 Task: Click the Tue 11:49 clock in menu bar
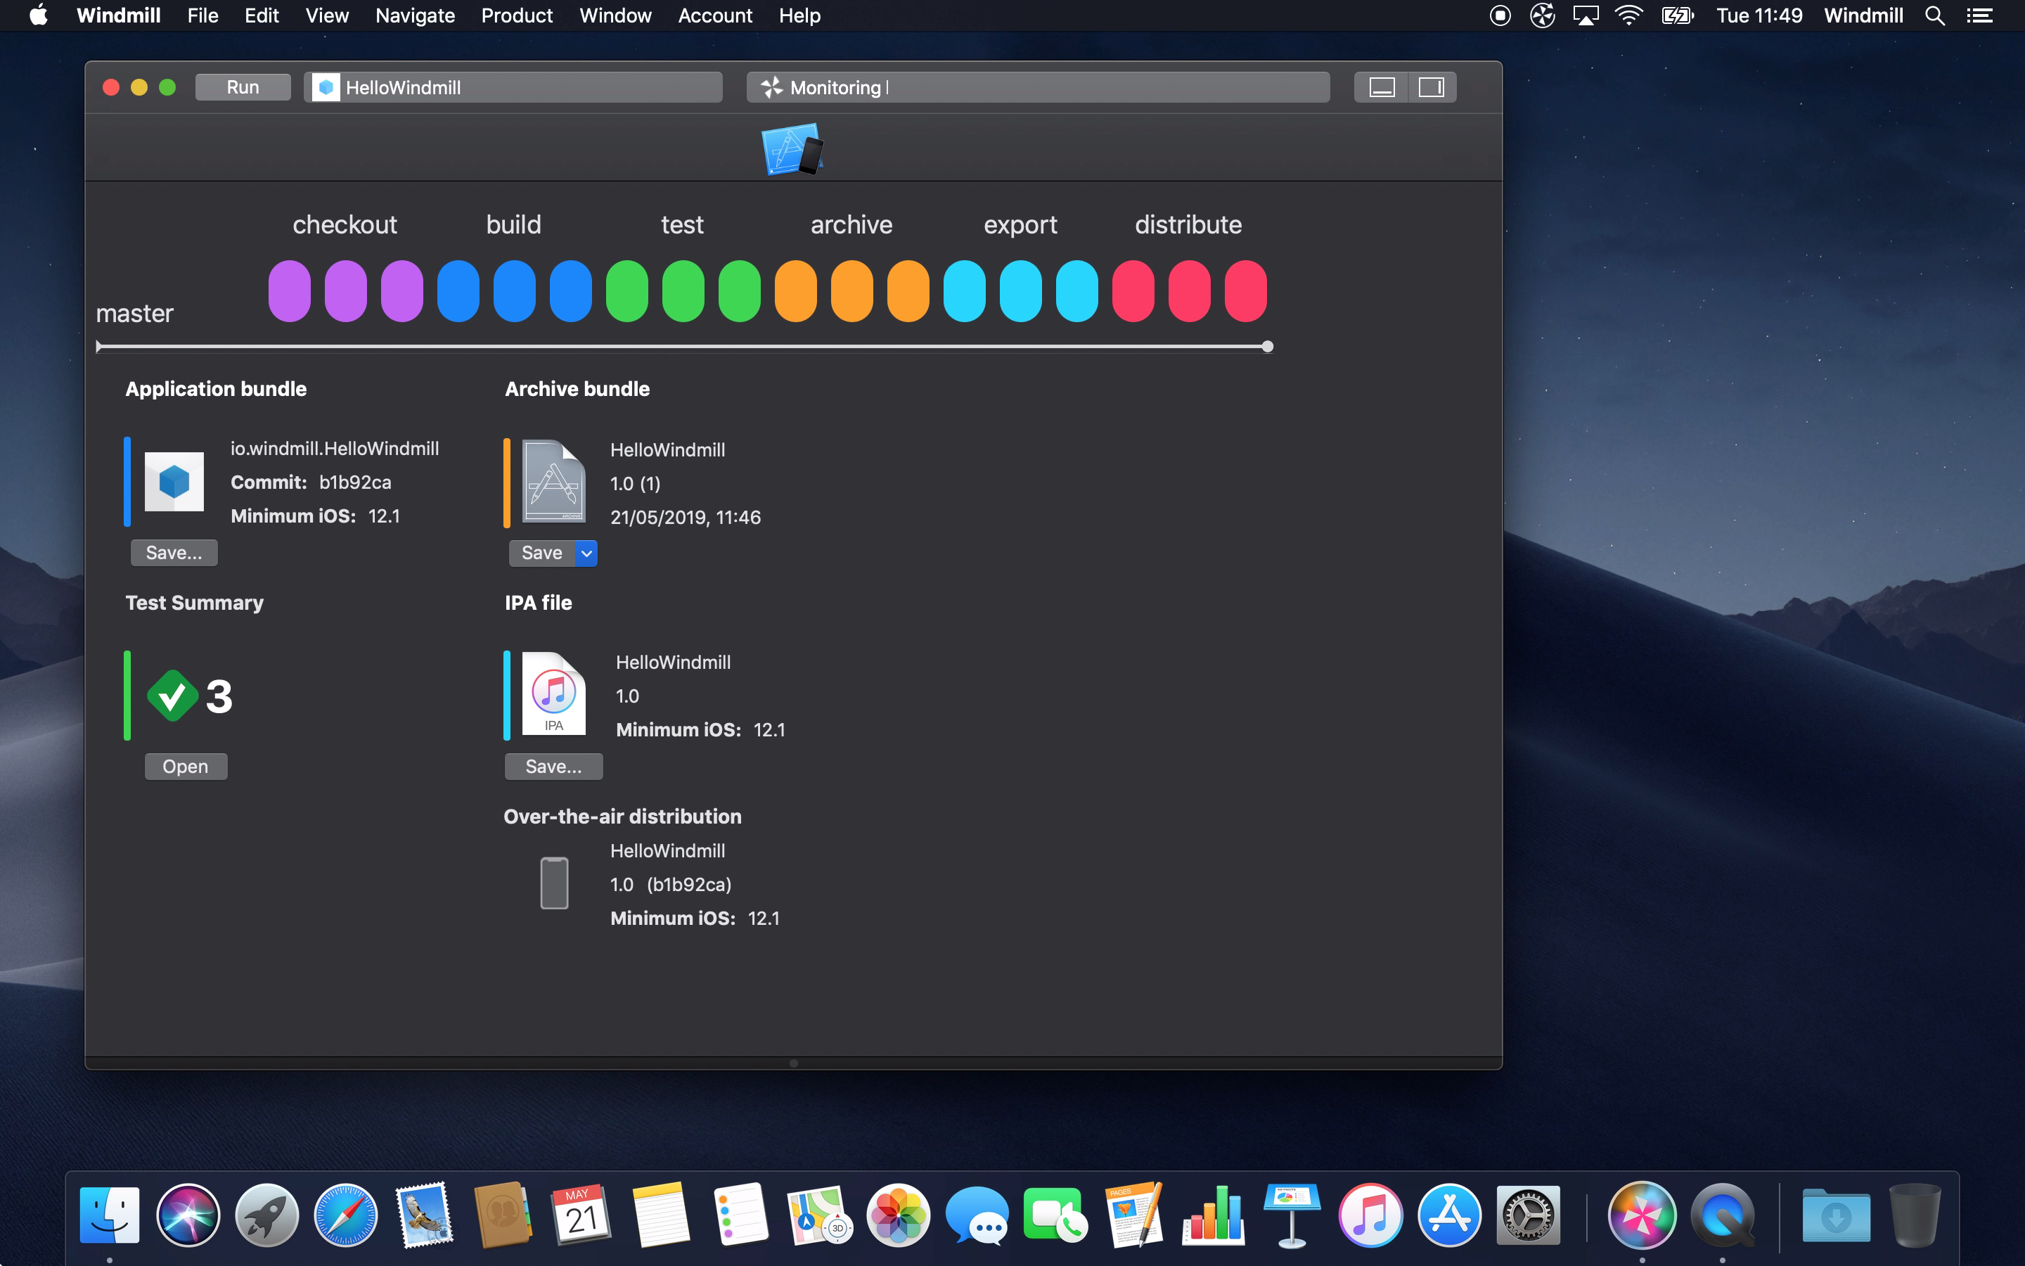(1759, 15)
